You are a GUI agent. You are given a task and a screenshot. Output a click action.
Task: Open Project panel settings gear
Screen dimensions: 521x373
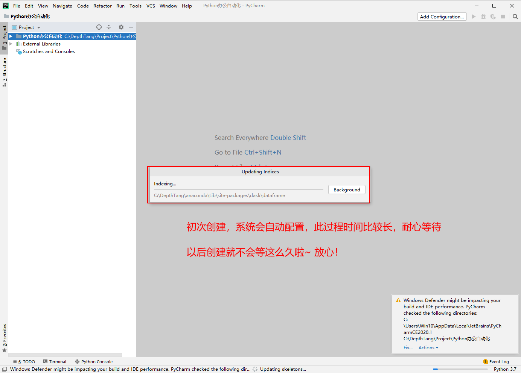tap(121, 27)
